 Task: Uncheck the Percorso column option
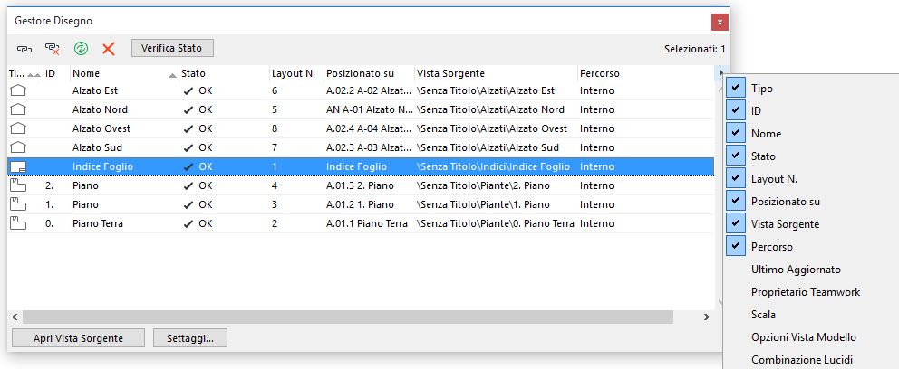pos(735,246)
